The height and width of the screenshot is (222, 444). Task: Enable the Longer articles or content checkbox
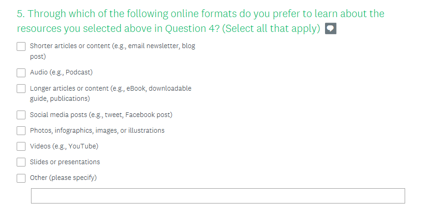[21, 88]
